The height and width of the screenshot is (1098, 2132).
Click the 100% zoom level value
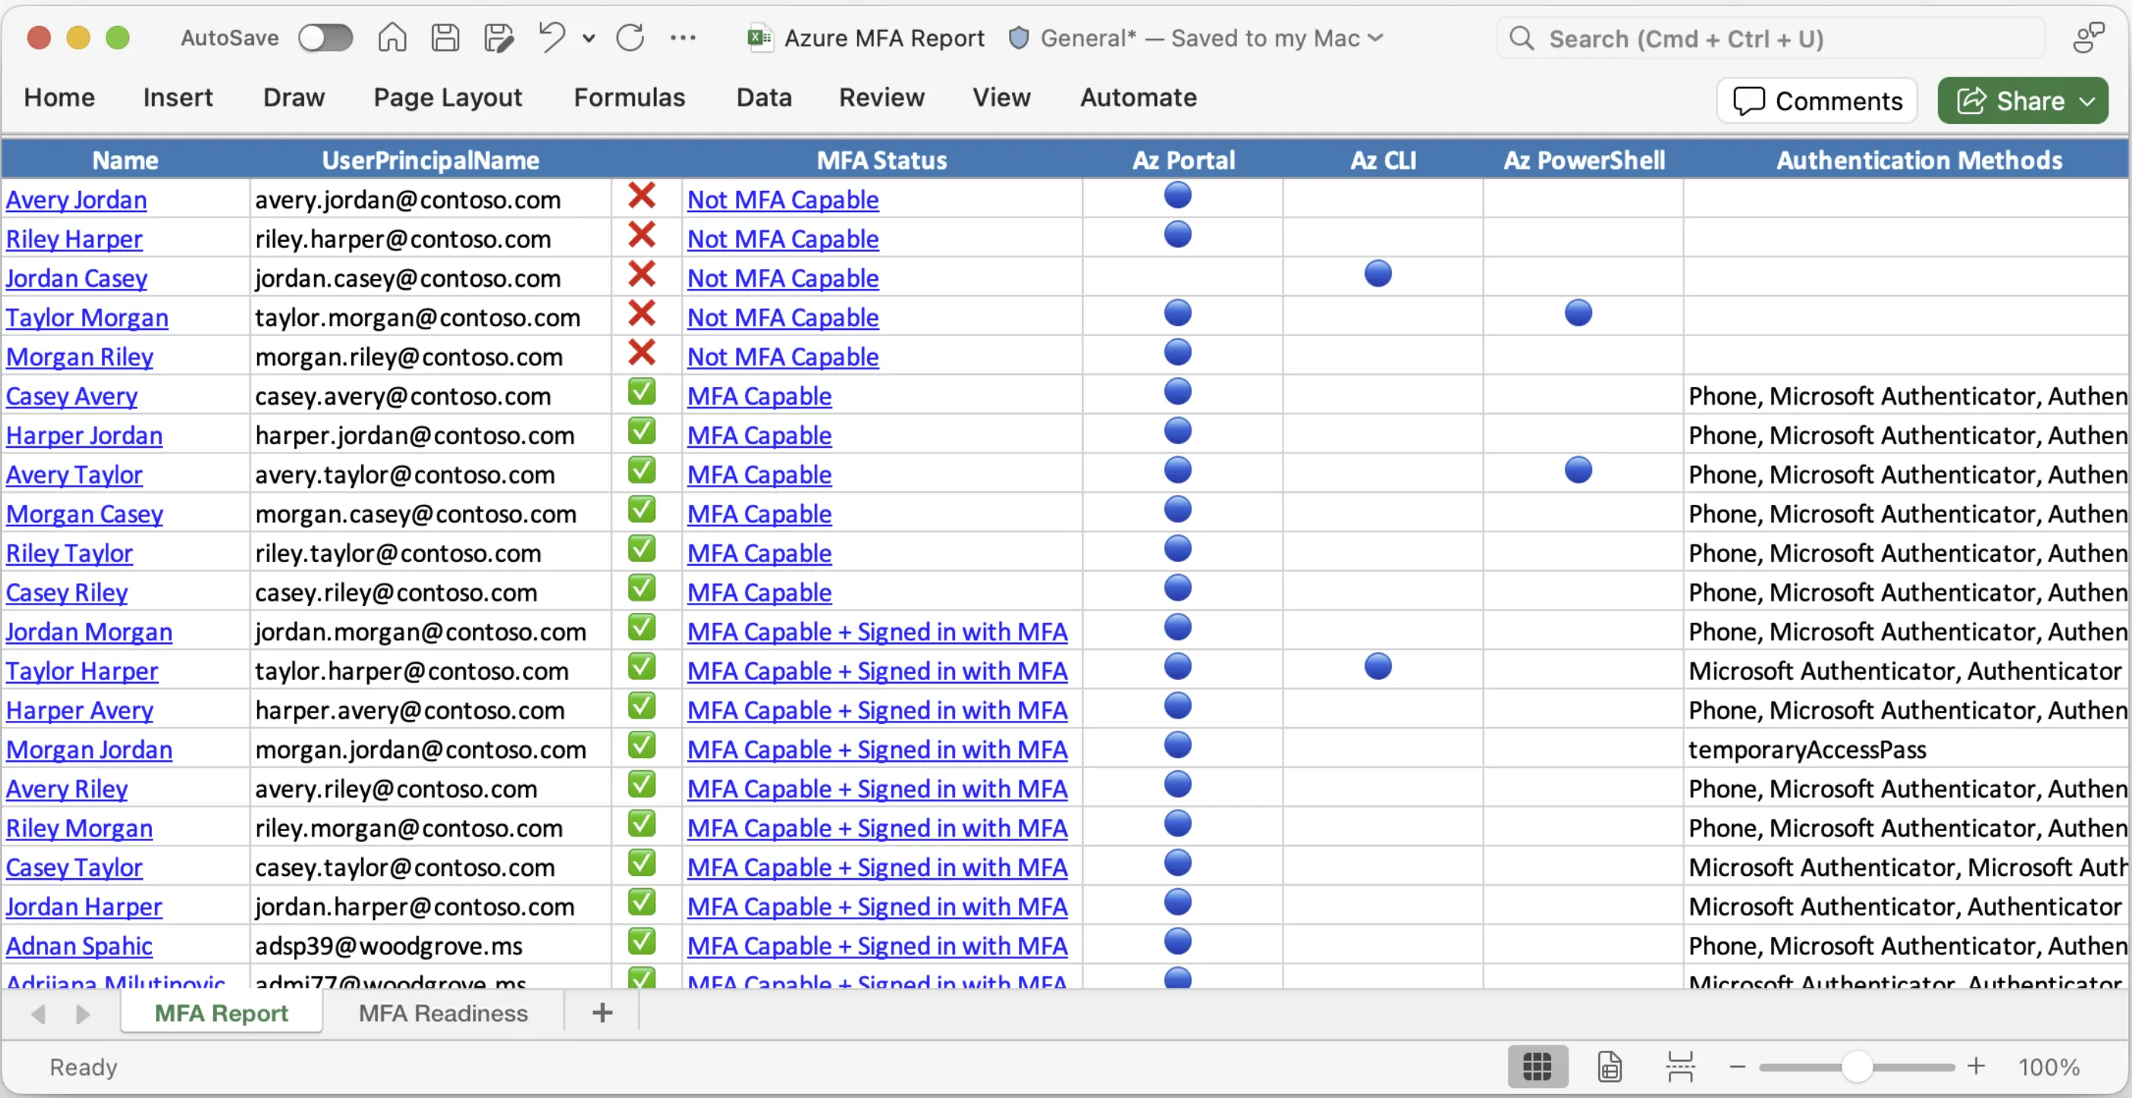[x=2048, y=1067]
